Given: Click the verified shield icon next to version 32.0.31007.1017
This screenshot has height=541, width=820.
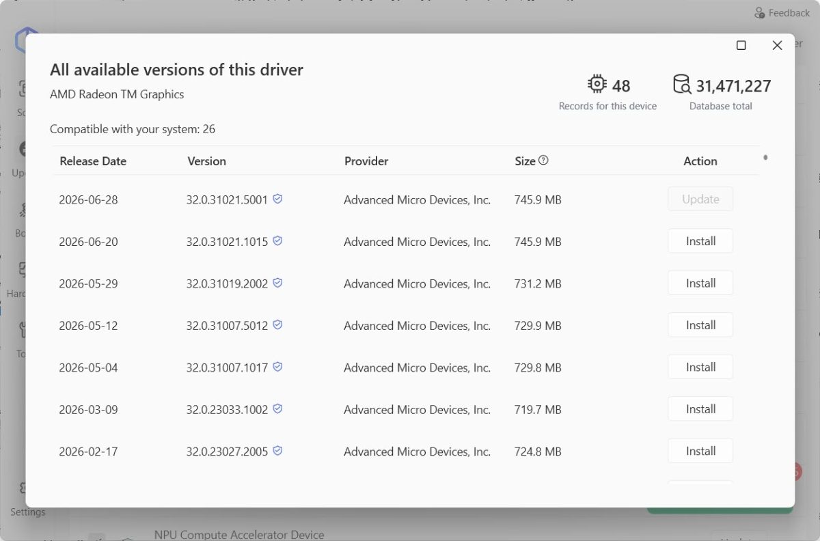Looking at the screenshot, I should tap(277, 367).
